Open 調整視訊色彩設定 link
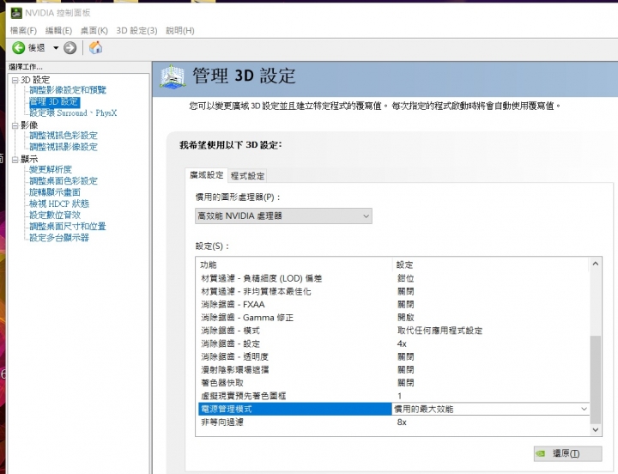Screen dimensions: 618x474 tap(64, 136)
